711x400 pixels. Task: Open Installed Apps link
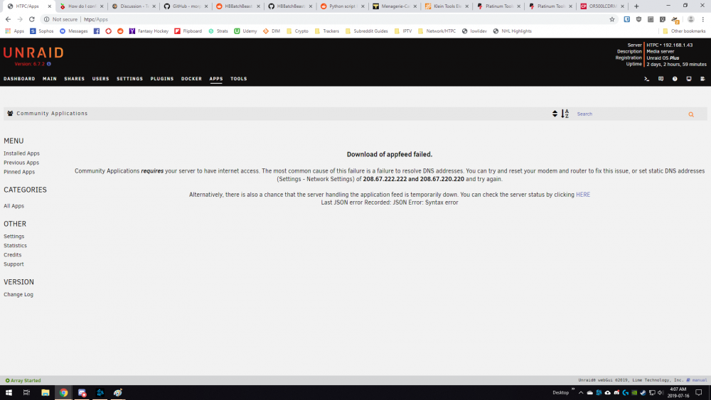[21, 153]
